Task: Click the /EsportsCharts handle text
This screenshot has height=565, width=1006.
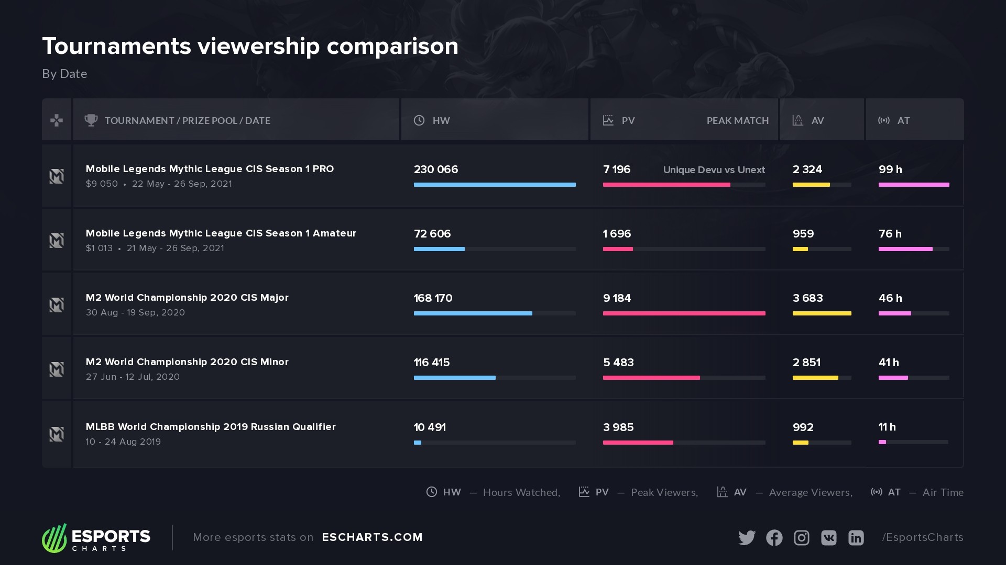Action: click(922, 537)
